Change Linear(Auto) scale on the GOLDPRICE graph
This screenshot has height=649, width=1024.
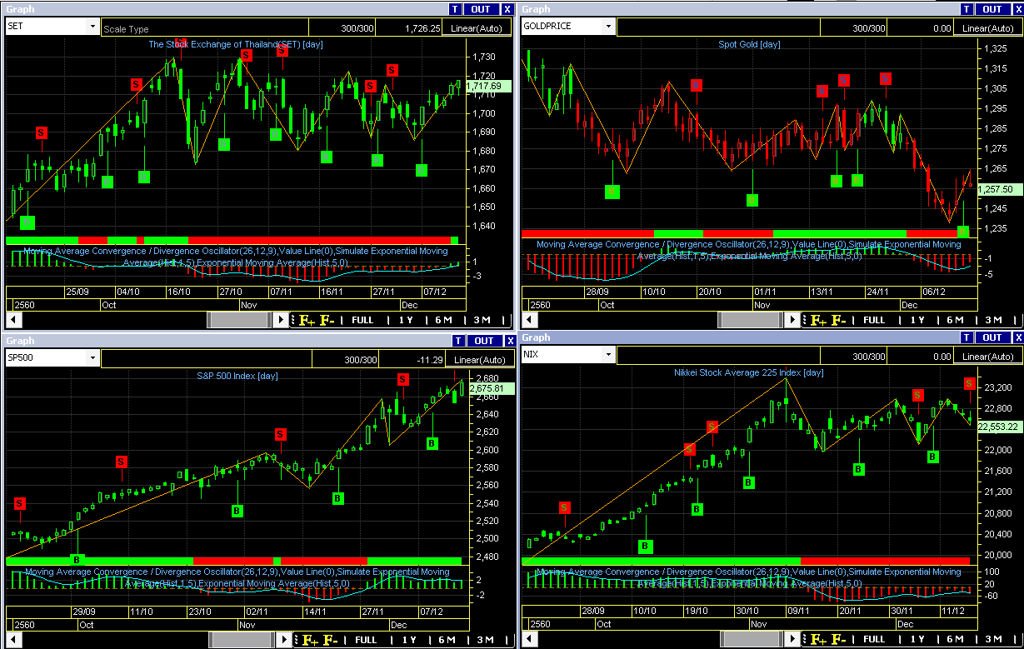pyautogui.click(x=988, y=28)
